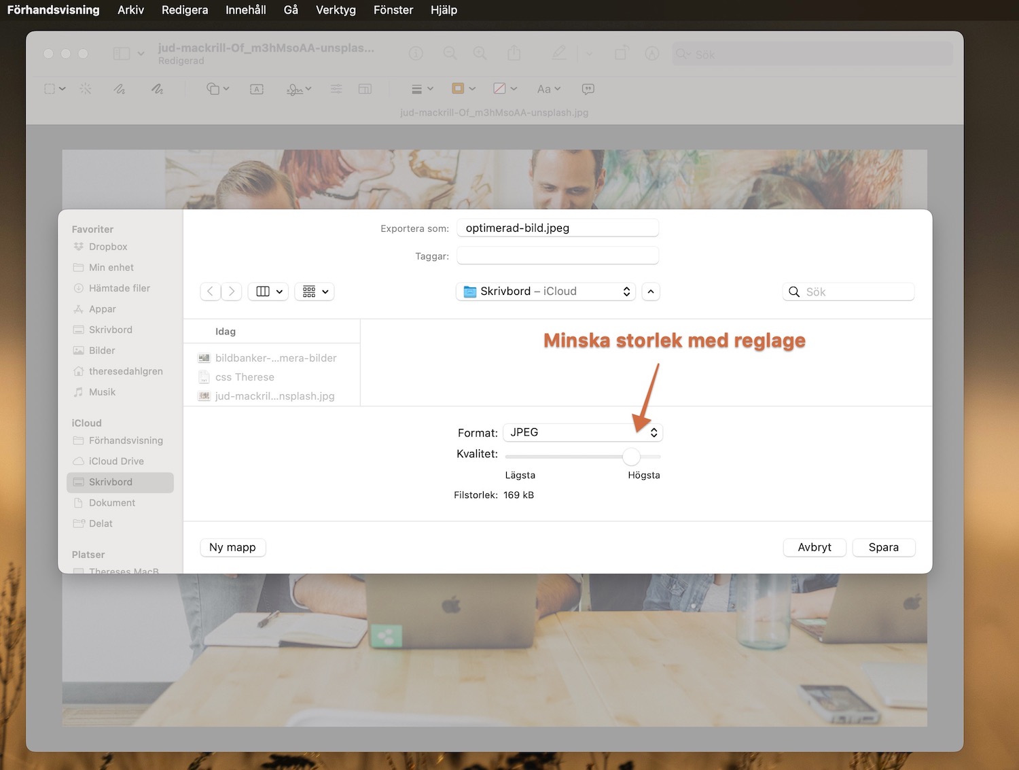The height and width of the screenshot is (770, 1019).
Task: Open the Arkiv menu
Action: (130, 10)
